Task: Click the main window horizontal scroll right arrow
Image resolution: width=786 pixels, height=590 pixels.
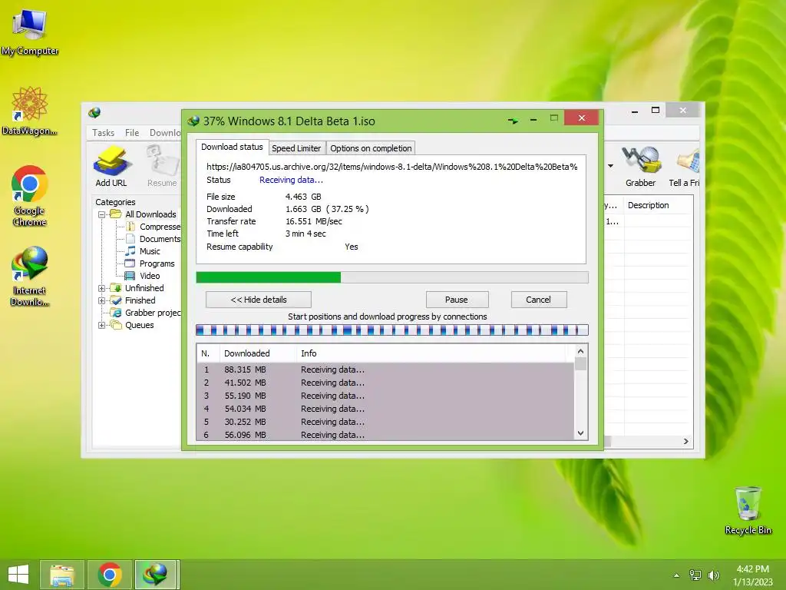Action: [685, 442]
